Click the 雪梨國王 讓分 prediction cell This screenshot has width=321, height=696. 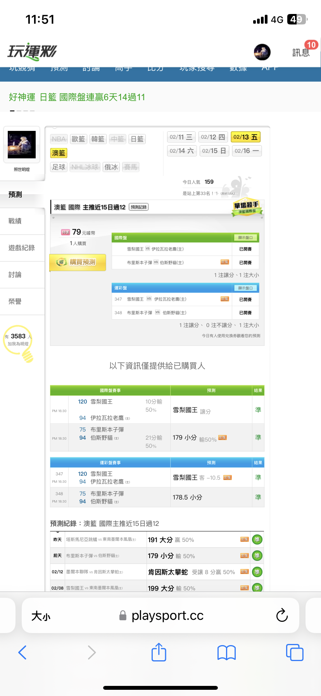tap(211, 410)
